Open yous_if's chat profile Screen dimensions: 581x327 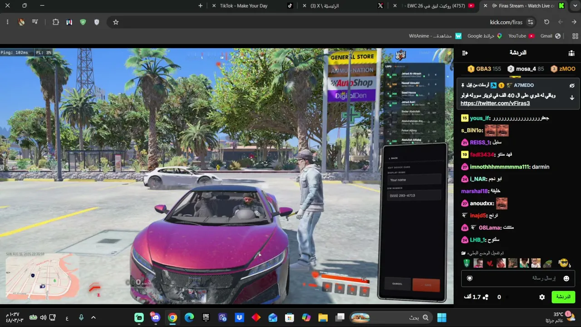click(480, 118)
